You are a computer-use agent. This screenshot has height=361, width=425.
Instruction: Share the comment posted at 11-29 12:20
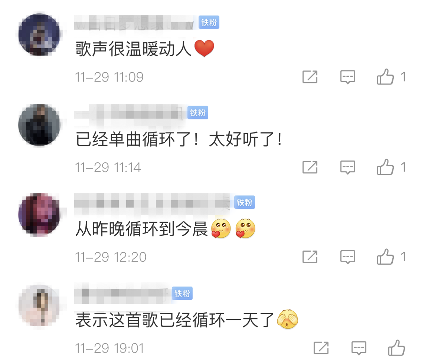click(x=310, y=257)
